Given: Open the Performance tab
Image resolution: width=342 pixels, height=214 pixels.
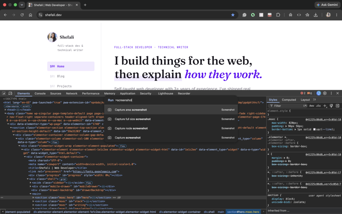Looking at the screenshot, I should click(91, 93).
